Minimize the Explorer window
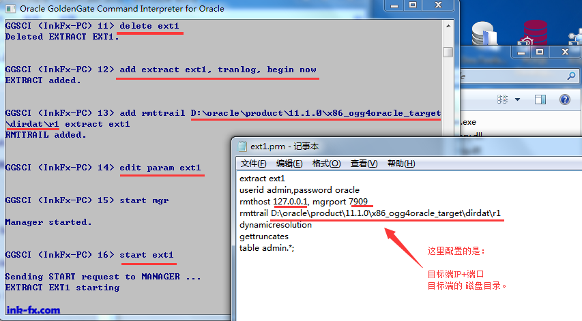The width and height of the screenshot is (582, 321). click(521, 52)
